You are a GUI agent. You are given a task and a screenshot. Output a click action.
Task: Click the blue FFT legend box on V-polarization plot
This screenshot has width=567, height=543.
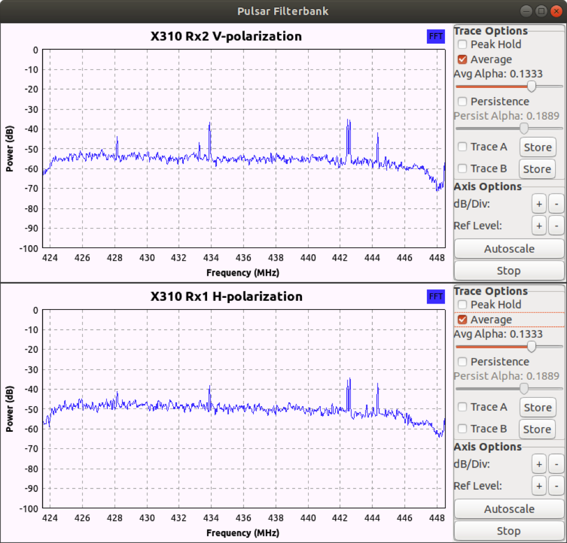coord(435,36)
